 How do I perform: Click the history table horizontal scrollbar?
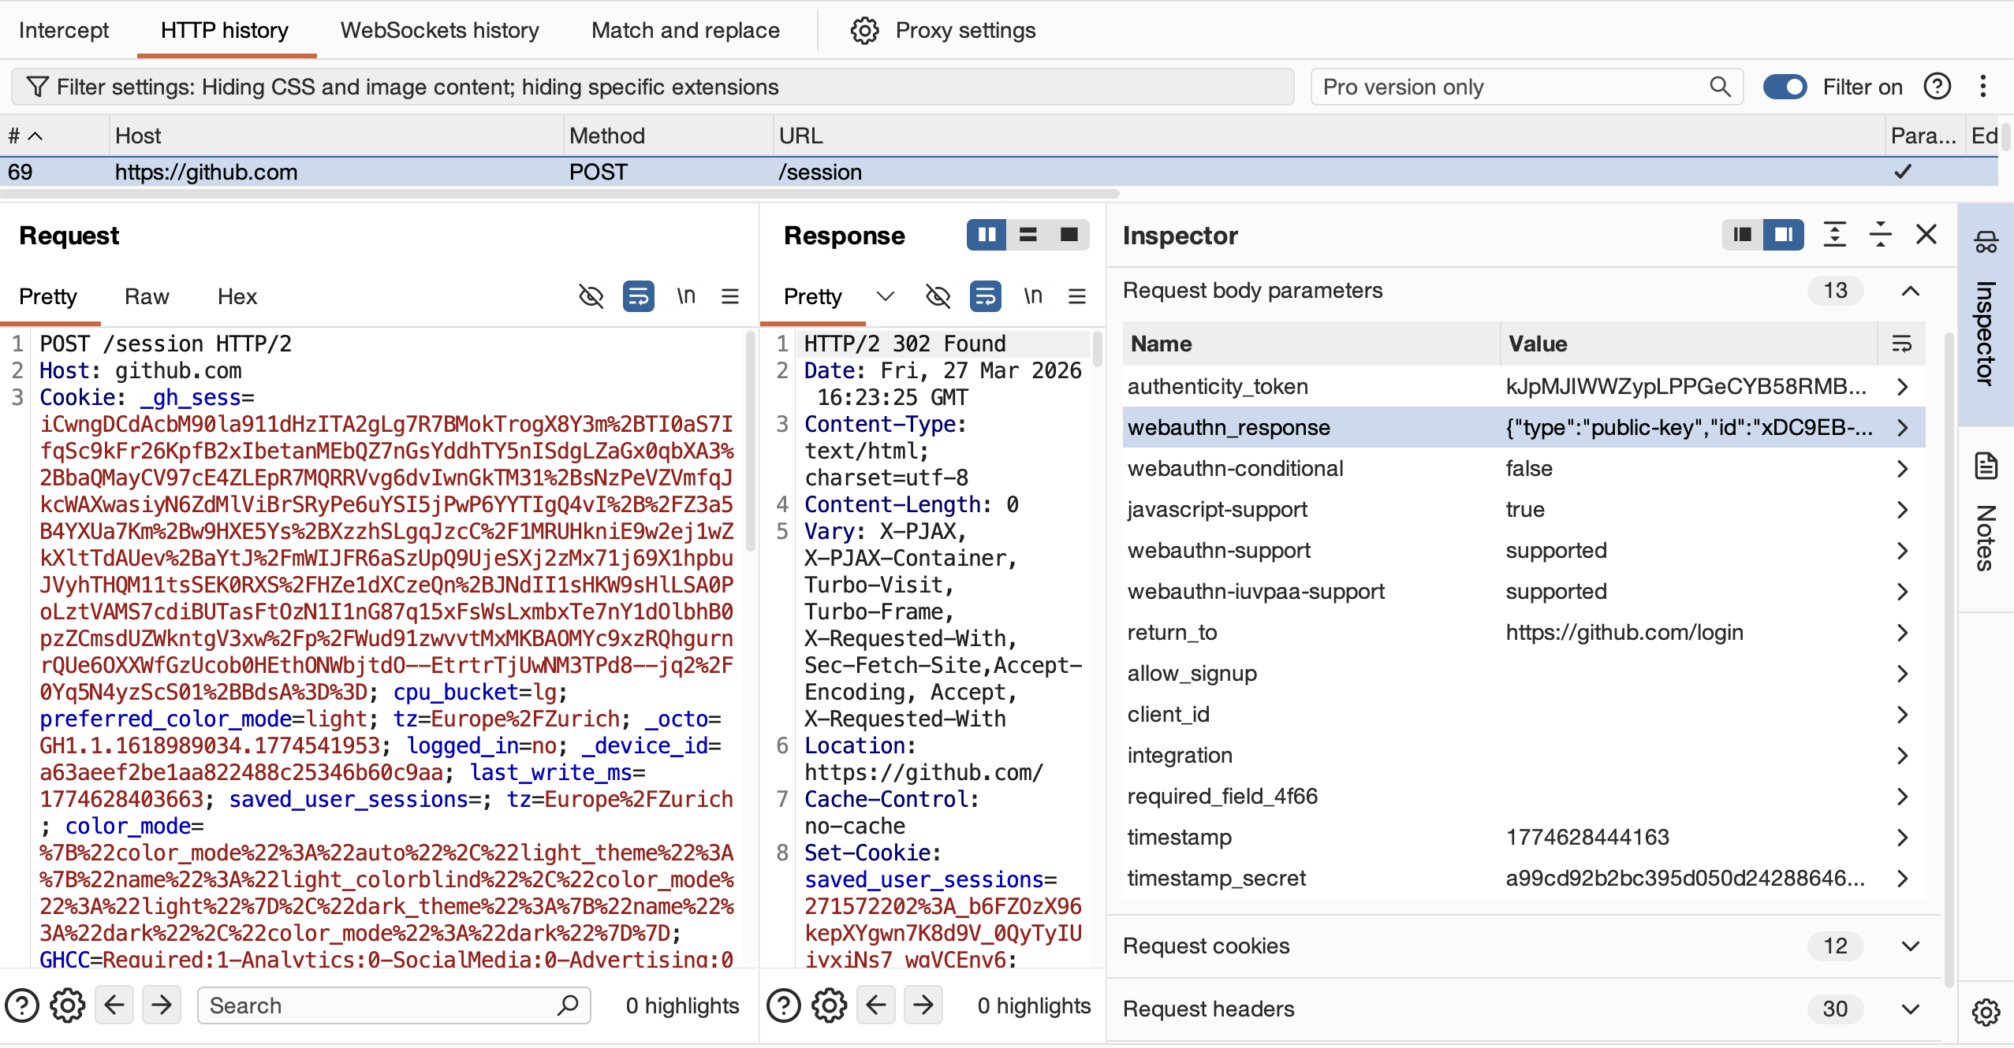click(x=560, y=194)
